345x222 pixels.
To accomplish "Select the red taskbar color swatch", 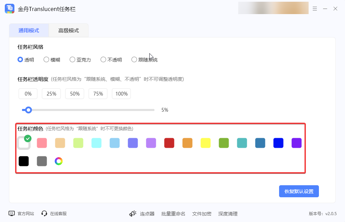I will coord(169,143).
